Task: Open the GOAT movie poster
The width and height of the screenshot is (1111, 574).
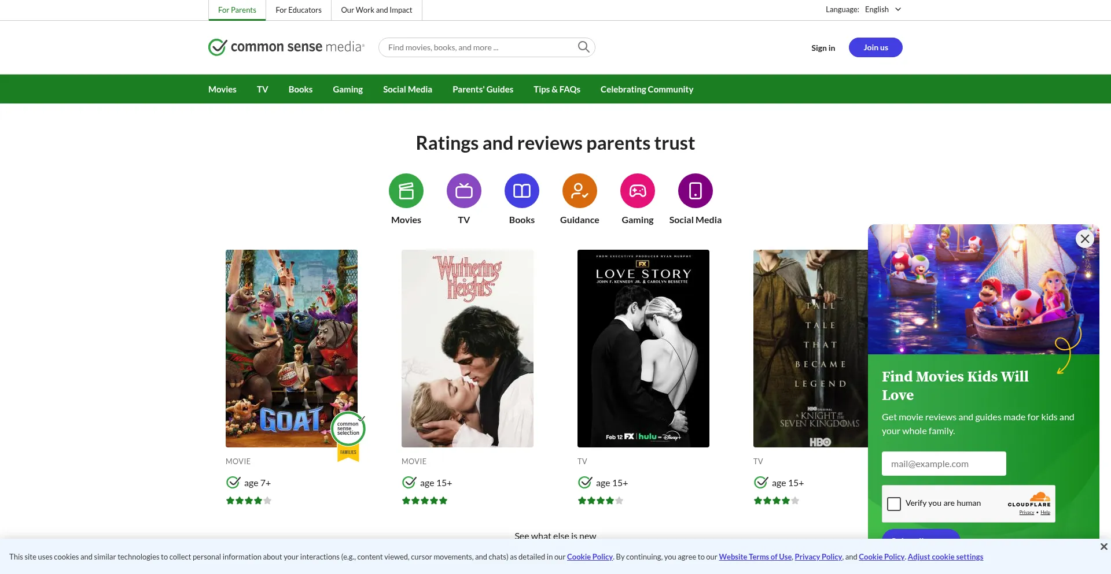Action: [x=292, y=349]
